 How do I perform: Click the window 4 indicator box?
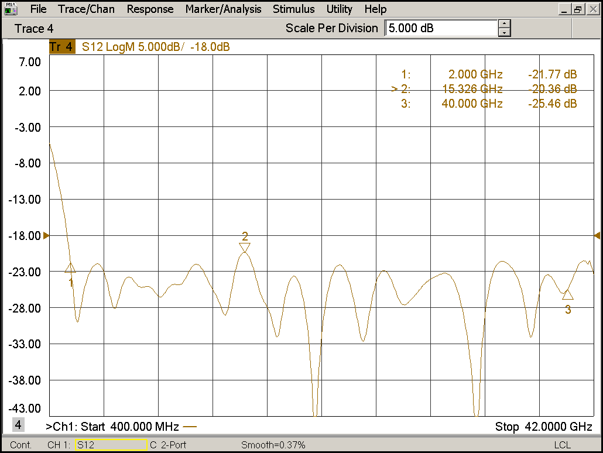pos(18,425)
